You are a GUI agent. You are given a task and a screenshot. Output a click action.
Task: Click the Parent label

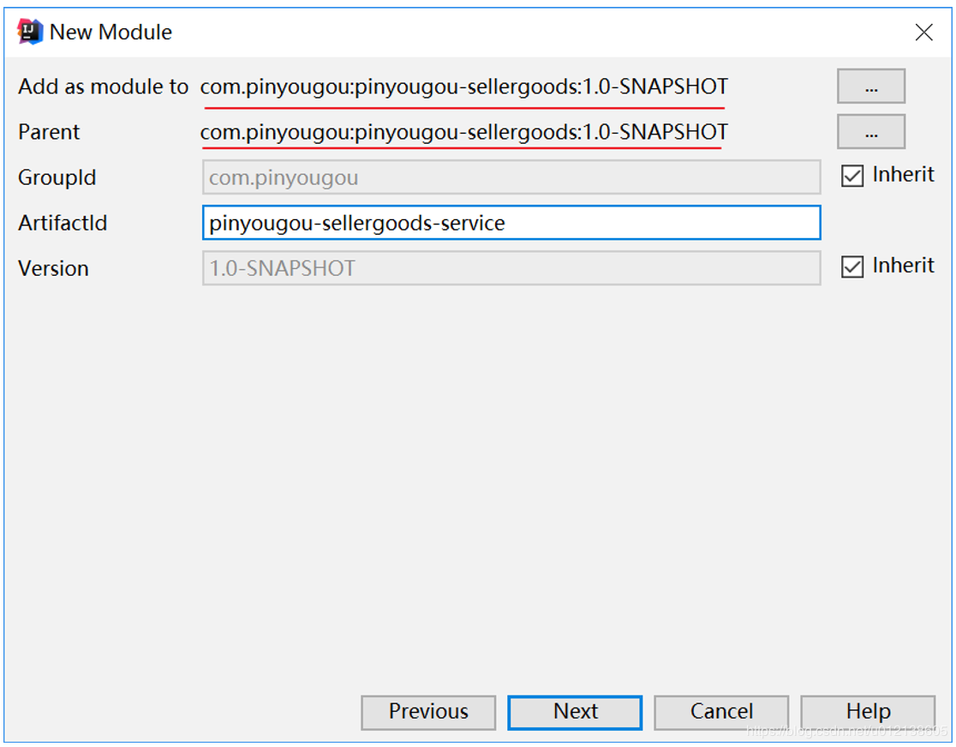pyautogui.click(x=49, y=132)
